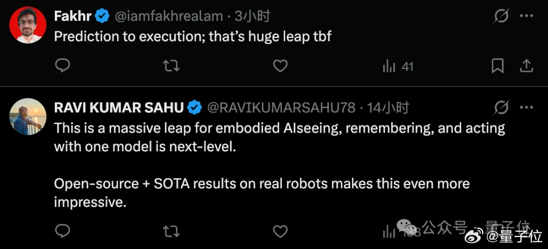
Task: Like the embodied AI tweet
Action: pyautogui.click(x=280, y=231)
